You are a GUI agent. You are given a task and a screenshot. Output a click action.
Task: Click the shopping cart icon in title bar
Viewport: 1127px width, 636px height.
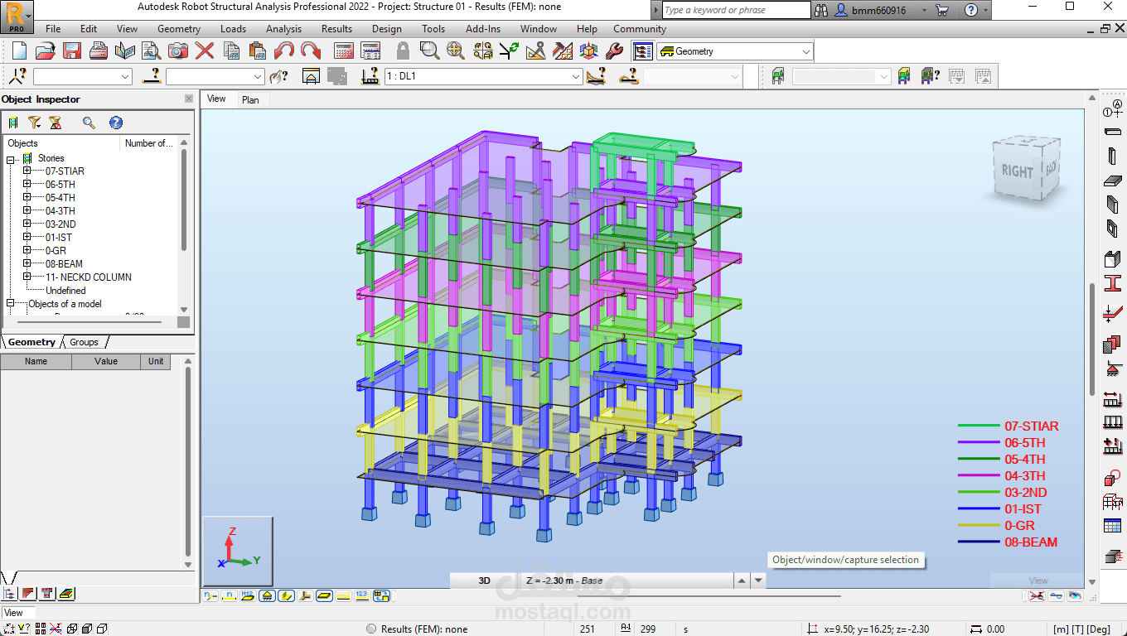click(x=942, y=10)
